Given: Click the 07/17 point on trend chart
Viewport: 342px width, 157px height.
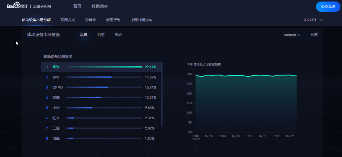Looking at the screenshot, I should pyautogui.click(x=249, y=76).
